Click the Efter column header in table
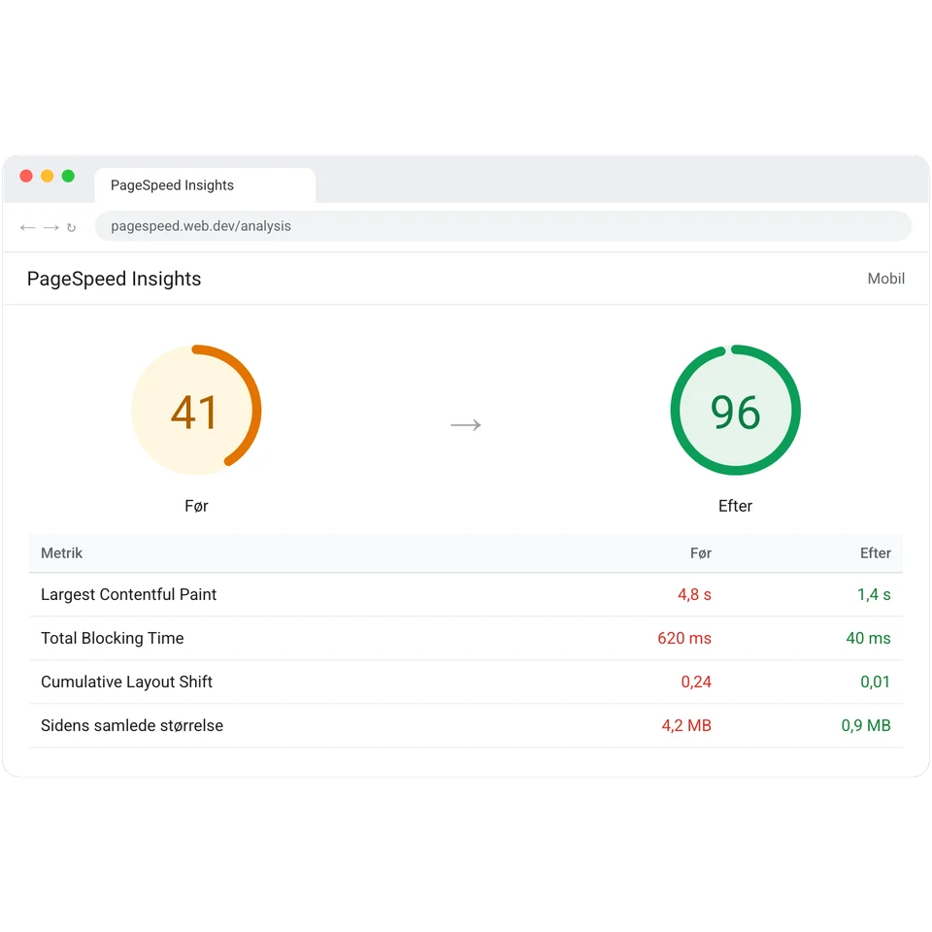932x932 pixels. pos(876,553)
